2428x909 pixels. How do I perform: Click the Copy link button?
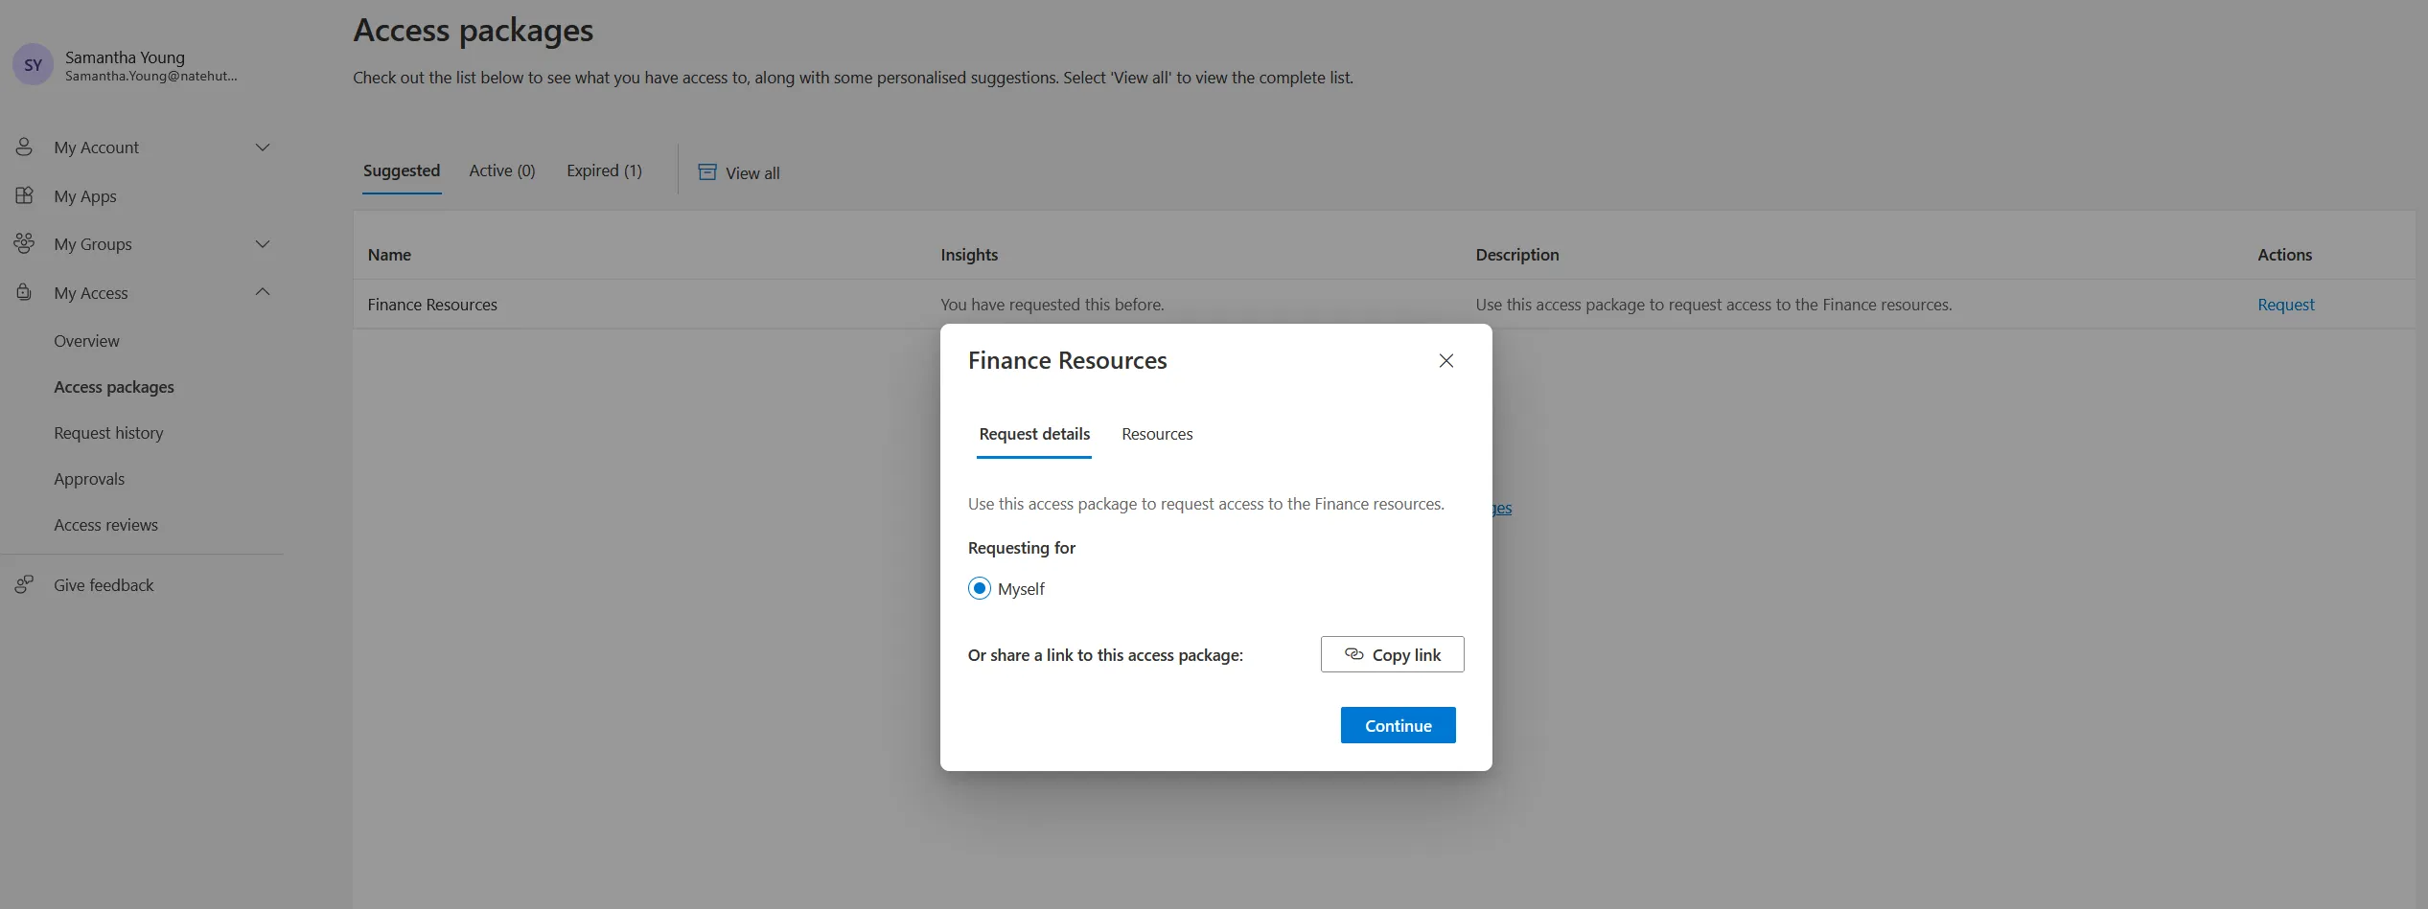[1392, 654]
